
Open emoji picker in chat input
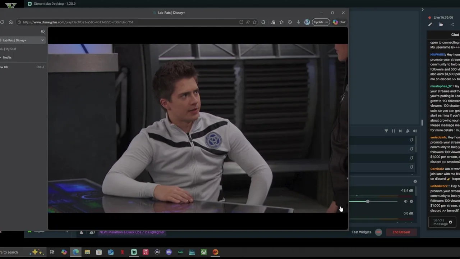pos(450,222)
